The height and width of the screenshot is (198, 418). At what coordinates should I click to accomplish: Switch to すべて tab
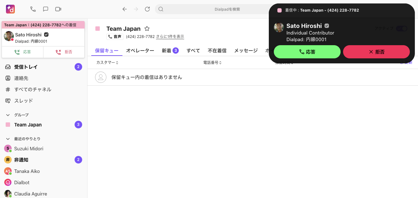(193, 51)
